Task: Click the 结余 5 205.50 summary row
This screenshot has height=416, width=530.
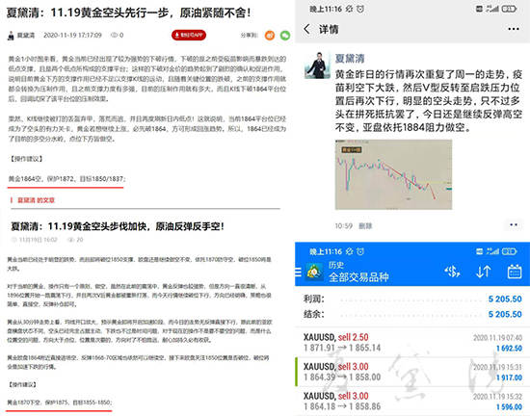Action: (412, 314)
